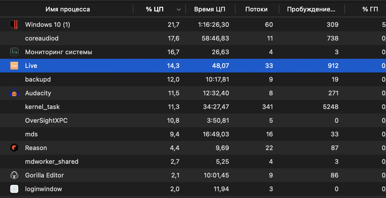Click the Reason app icon

pos(14,148)
